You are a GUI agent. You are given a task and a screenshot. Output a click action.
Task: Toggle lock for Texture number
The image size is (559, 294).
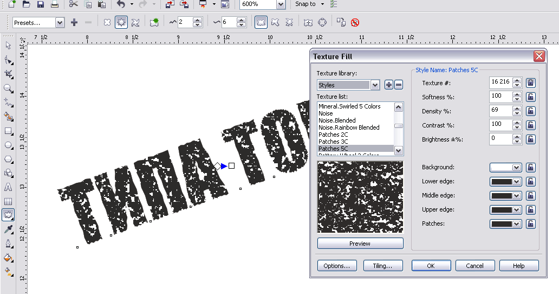(x=531, y=83)
